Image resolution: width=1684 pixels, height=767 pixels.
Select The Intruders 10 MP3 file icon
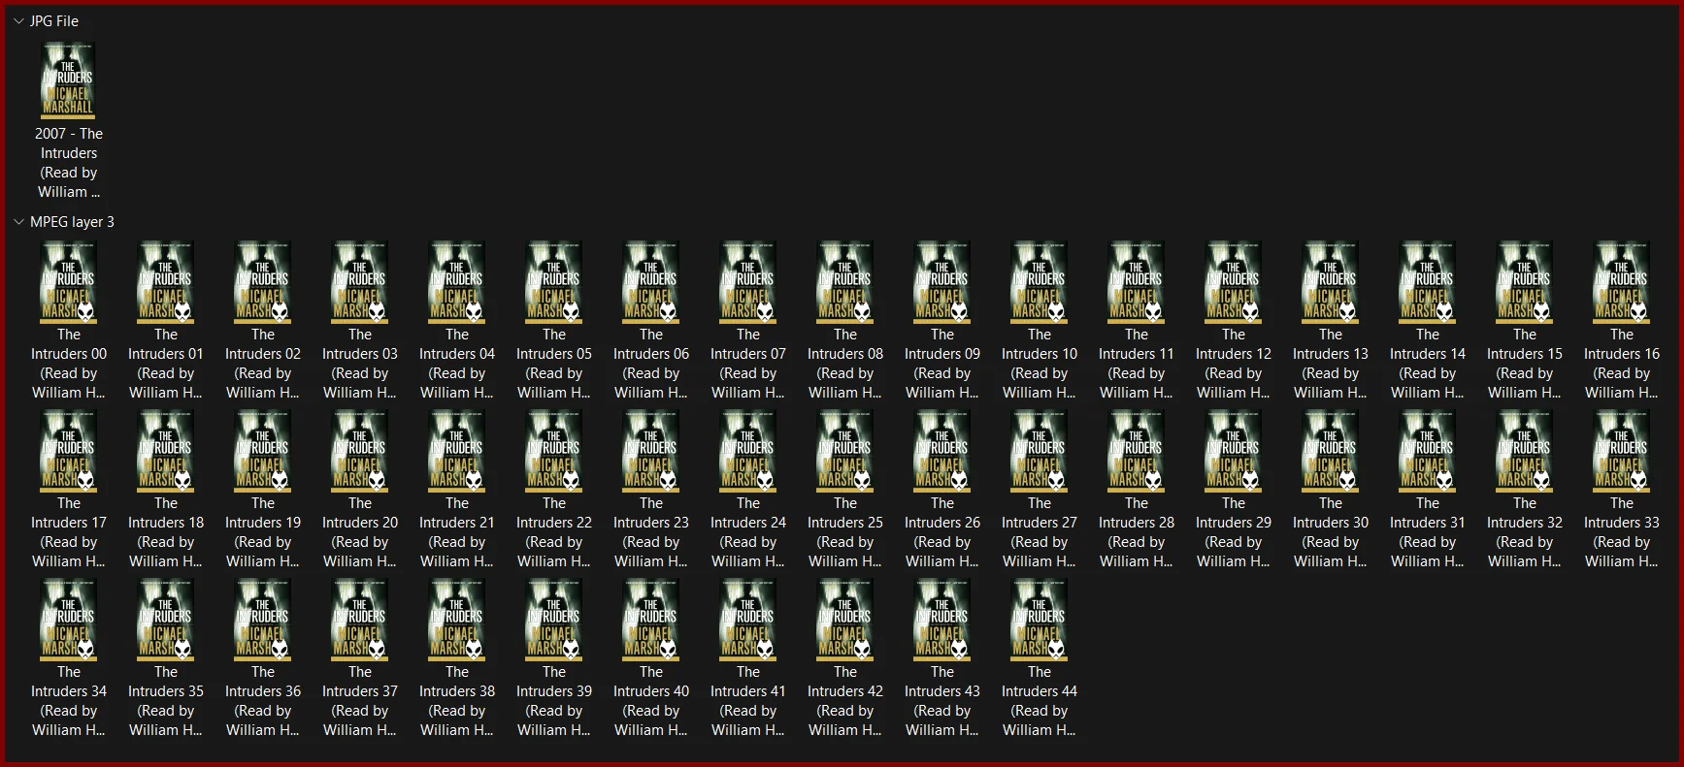pyautogui.click(x=1040, y=282)
